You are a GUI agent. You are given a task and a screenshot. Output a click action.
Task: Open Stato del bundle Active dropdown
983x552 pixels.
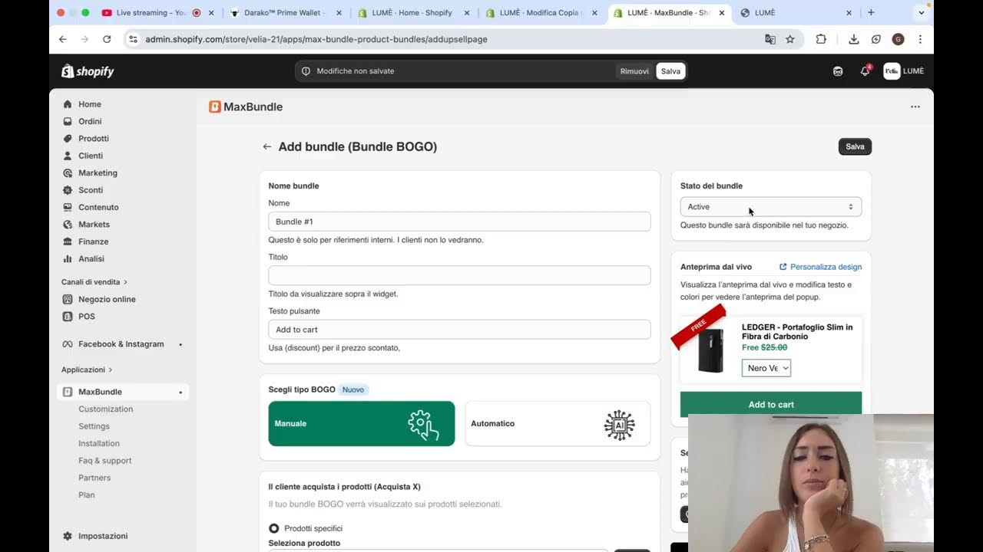[771, 207]
